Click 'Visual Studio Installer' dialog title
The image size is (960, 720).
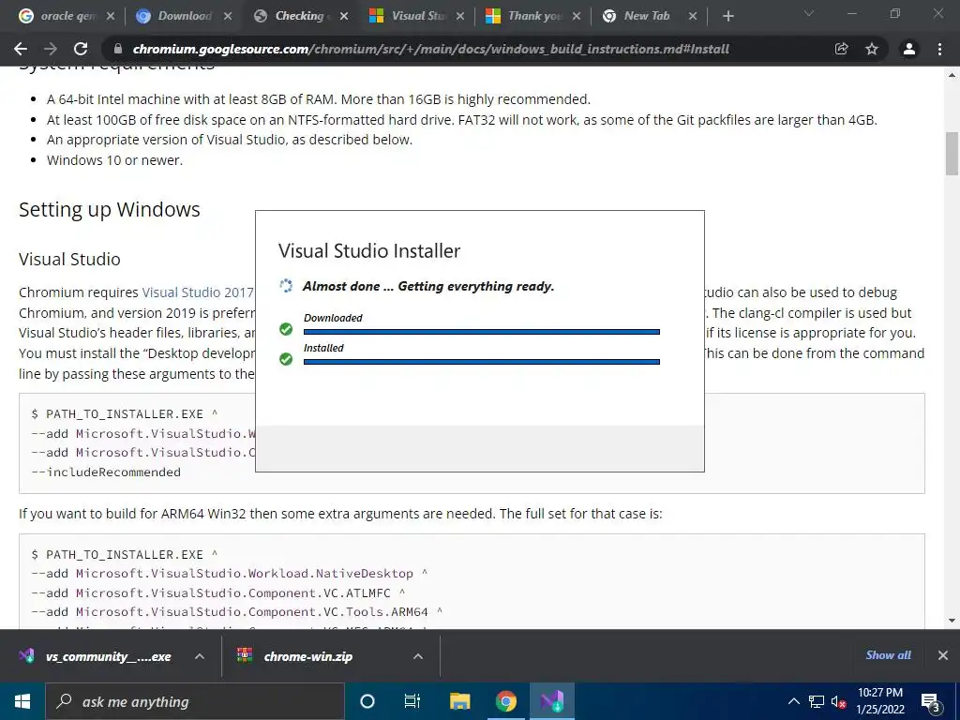click(x=369, y=250)
